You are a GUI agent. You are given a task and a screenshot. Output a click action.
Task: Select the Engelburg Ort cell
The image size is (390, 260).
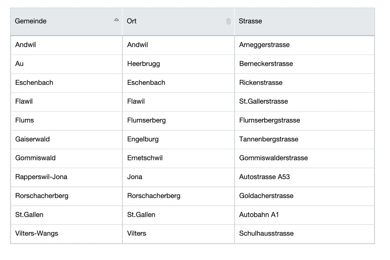[x=178, y=139]
